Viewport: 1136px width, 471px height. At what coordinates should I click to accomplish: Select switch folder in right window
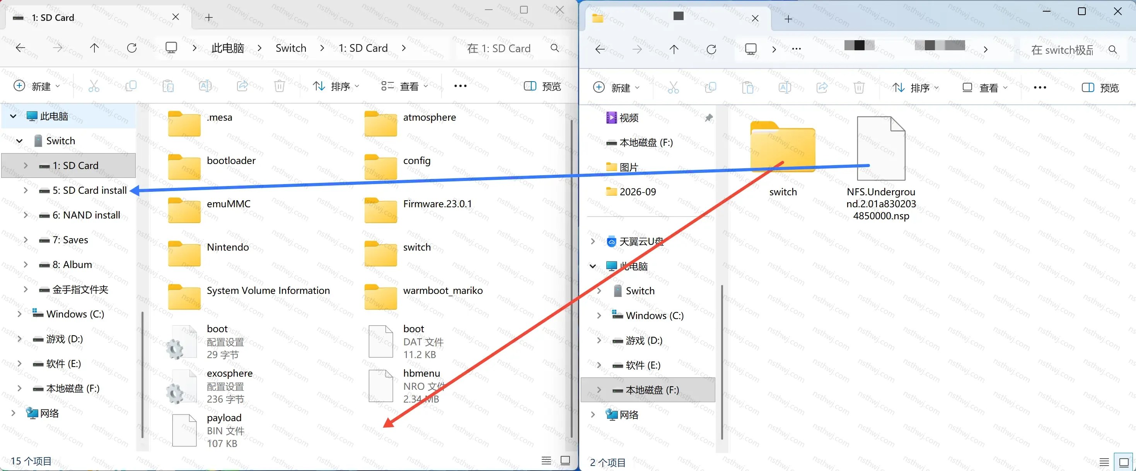tap(783, 159)
